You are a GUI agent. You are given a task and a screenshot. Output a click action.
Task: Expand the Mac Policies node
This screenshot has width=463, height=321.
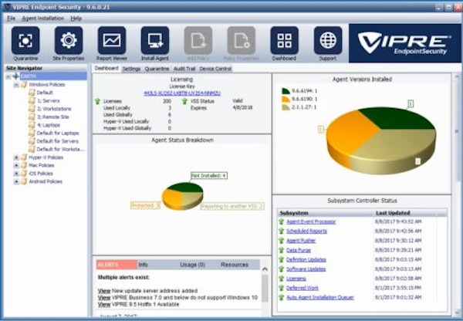(16, 165)
